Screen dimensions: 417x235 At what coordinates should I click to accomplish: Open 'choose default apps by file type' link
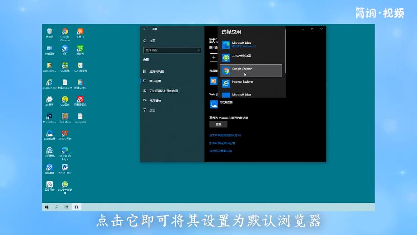pyautogui.click(x=225, y=135)
